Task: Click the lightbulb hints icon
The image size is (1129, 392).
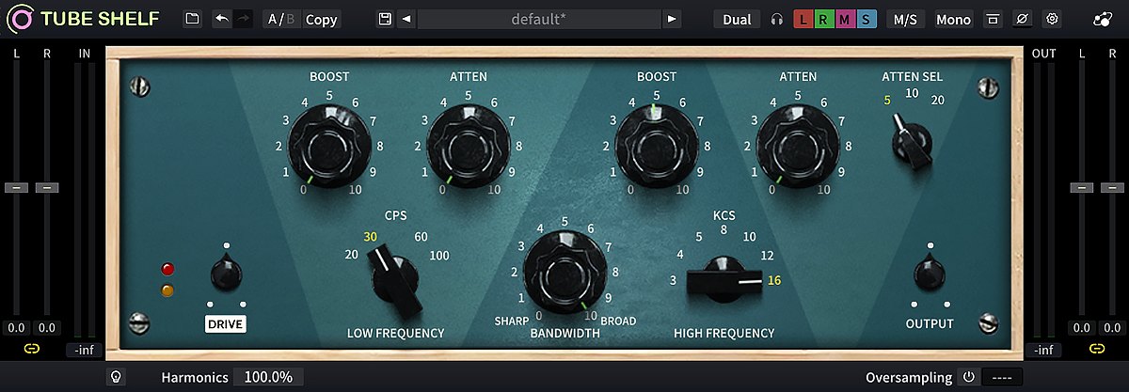Action: (116, 377)
